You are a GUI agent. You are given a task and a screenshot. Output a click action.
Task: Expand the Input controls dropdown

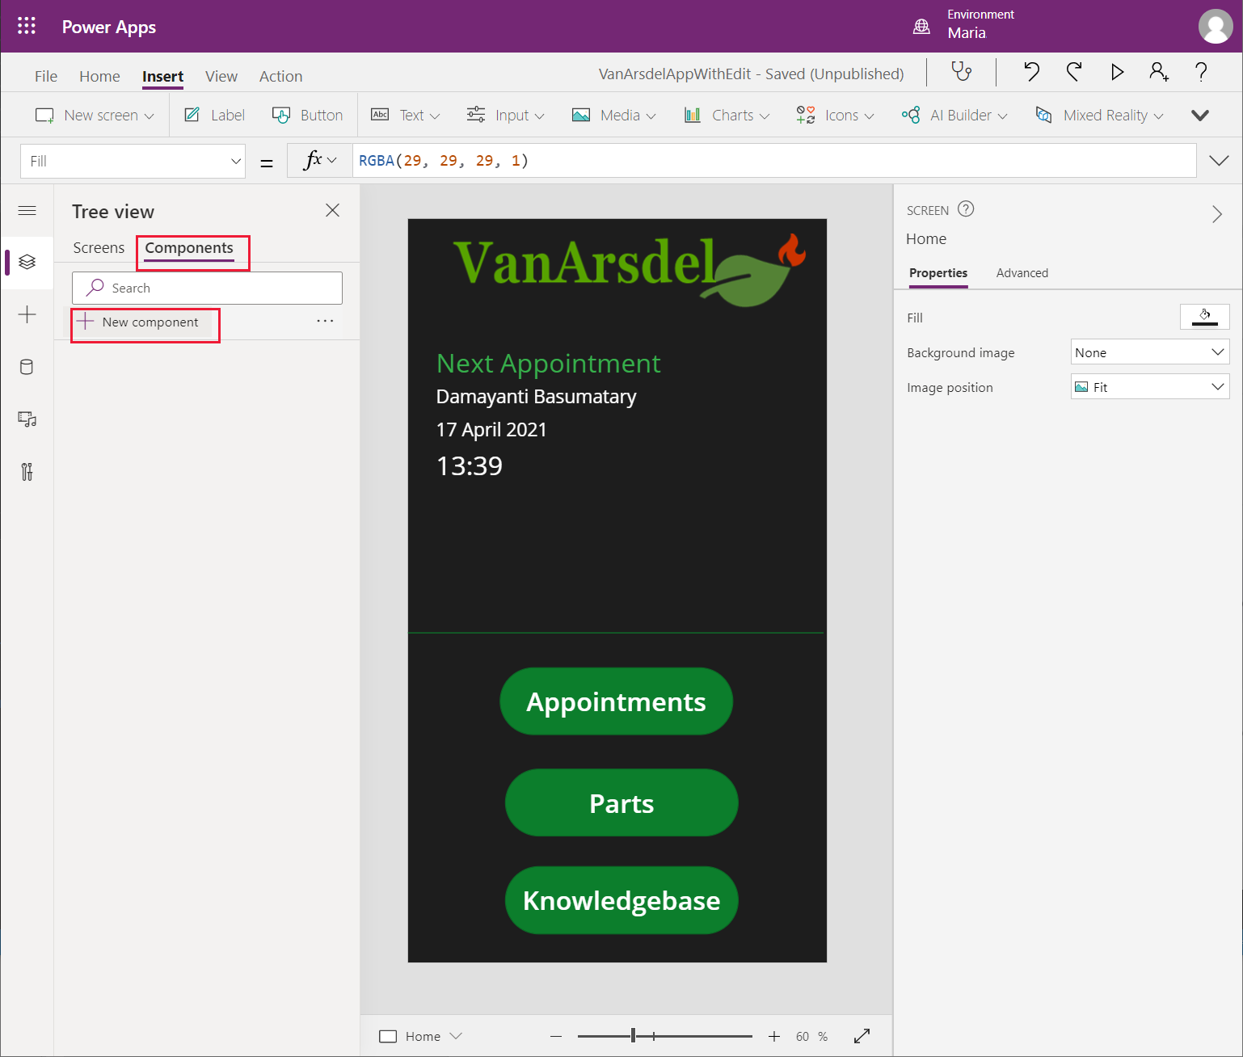(505, 115)
